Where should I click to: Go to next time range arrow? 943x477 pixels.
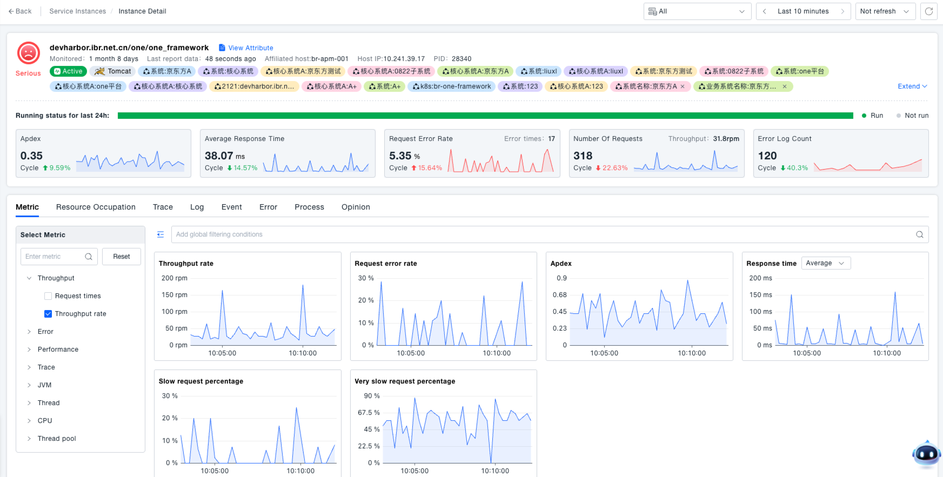pos(842,11)
